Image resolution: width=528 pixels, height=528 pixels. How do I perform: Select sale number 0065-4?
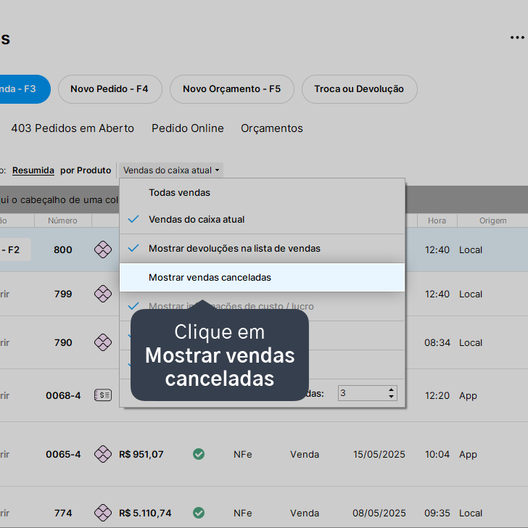tap(63, 454)
